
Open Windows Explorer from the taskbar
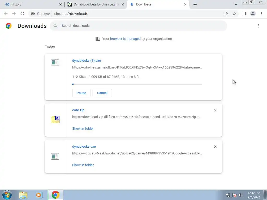[23, 195]
